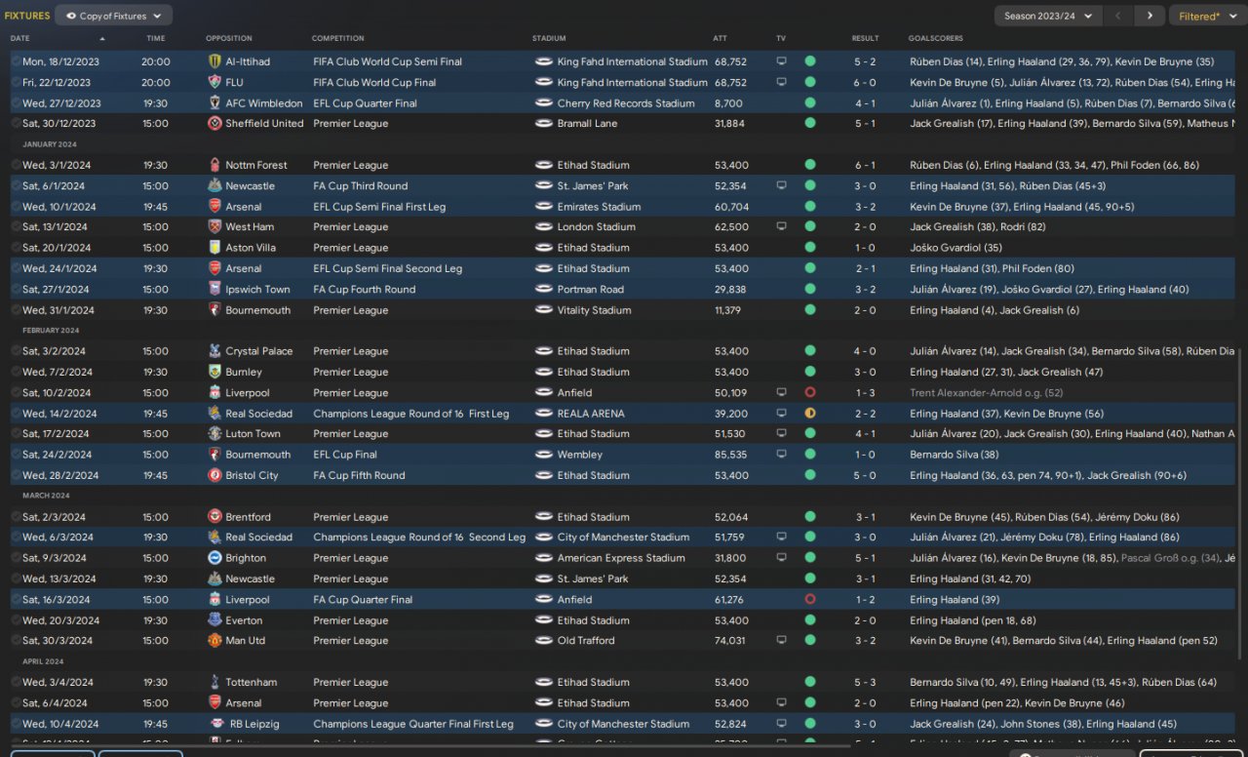Click the Luton Town club badge
The height and width of the screenshot is (757, 1248).
pyautogui.click(x=214, y=434)
